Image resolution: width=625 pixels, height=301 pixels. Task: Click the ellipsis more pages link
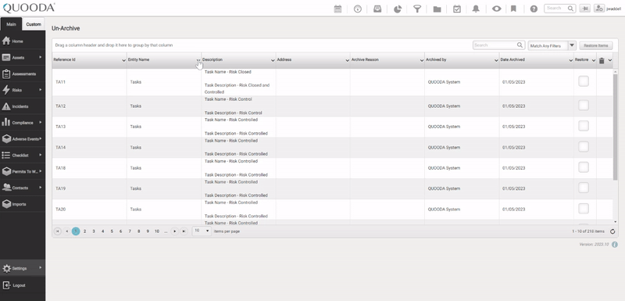click(166, 231)
